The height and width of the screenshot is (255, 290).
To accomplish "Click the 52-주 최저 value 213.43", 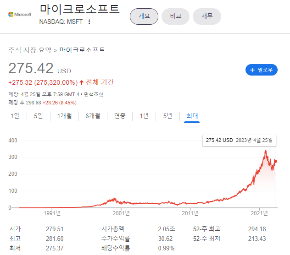I will (257, 239).
